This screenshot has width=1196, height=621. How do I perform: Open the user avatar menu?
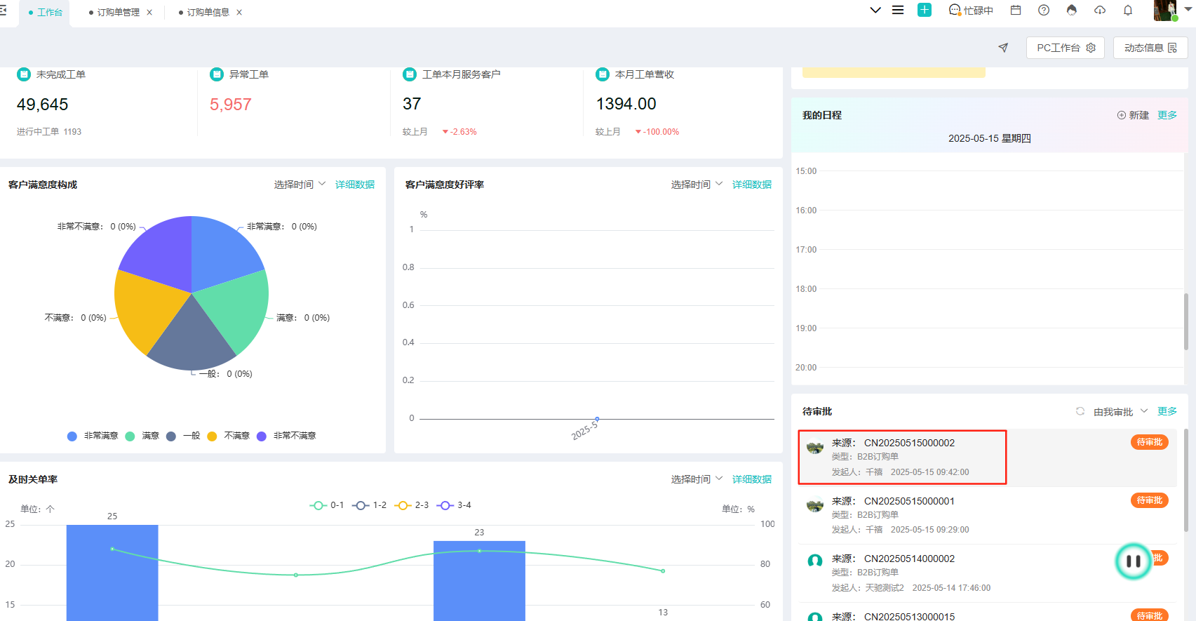1165,11
